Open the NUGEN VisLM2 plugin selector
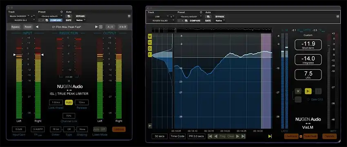The height and width of the screenshot is (147, 347). click(x=161, y=20)
